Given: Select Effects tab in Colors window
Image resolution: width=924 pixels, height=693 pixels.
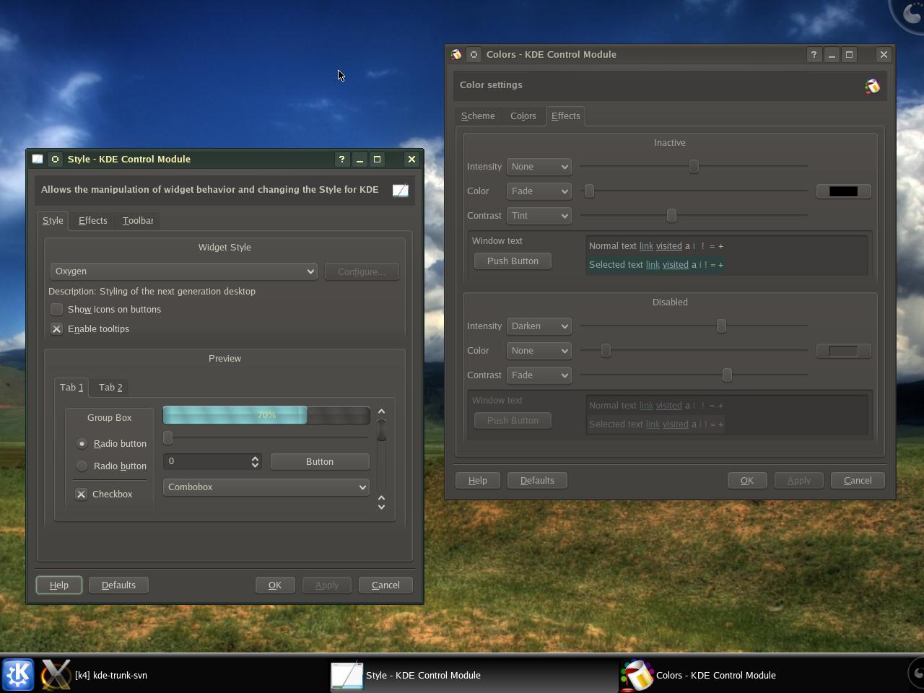Looking at the screenshot, I should pos(566,115).
